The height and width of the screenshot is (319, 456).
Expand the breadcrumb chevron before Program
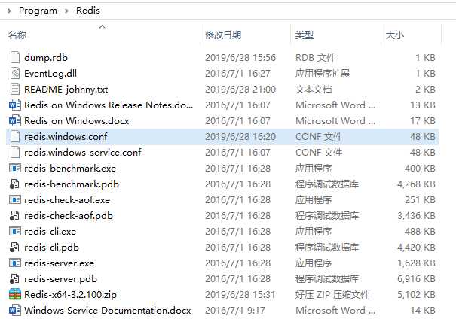(x=9, y=11)
